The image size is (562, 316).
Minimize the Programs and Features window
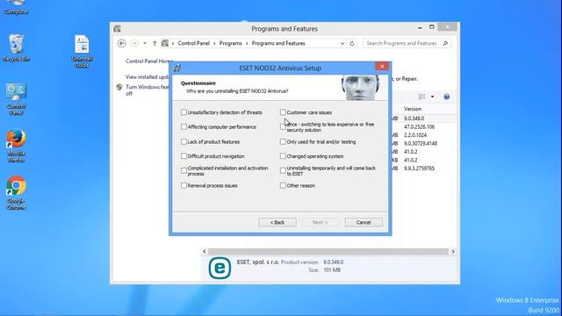point(420,27)
